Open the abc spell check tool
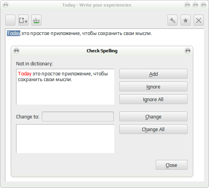209x188 pixels. click(x=36, y=20)
